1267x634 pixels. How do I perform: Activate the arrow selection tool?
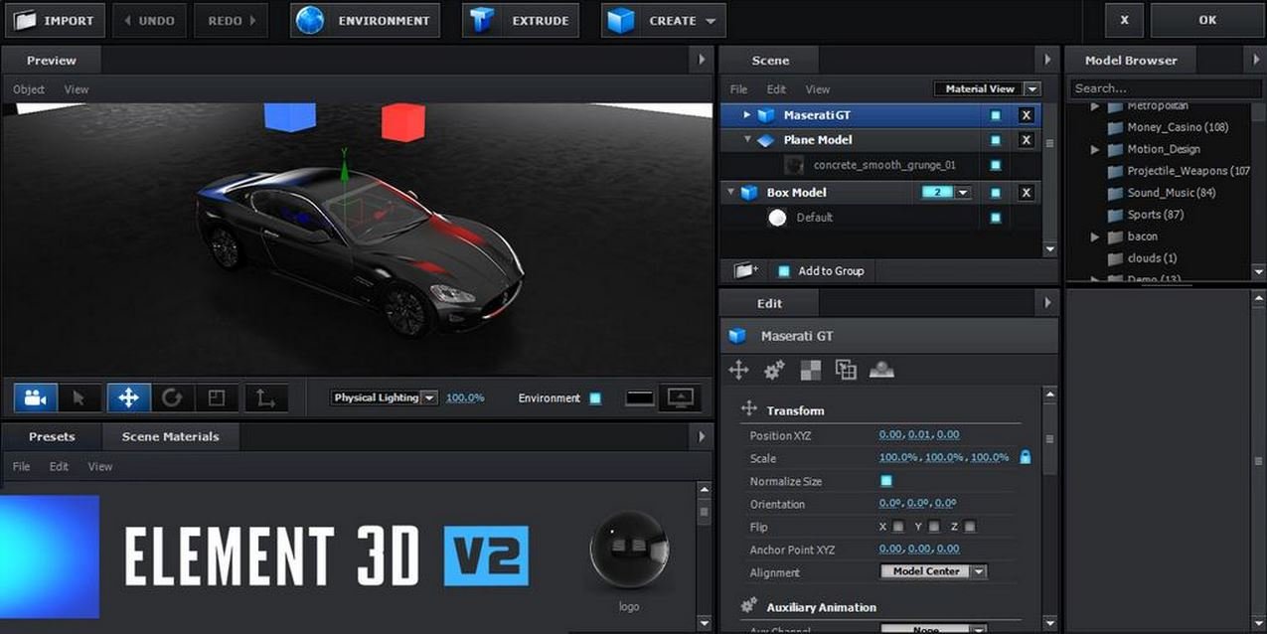click(79, 398)
